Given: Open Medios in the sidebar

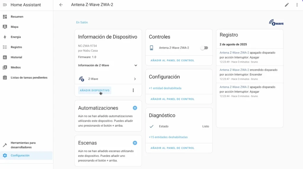Looking at the screenshot, I should click(x=26, y=68).
